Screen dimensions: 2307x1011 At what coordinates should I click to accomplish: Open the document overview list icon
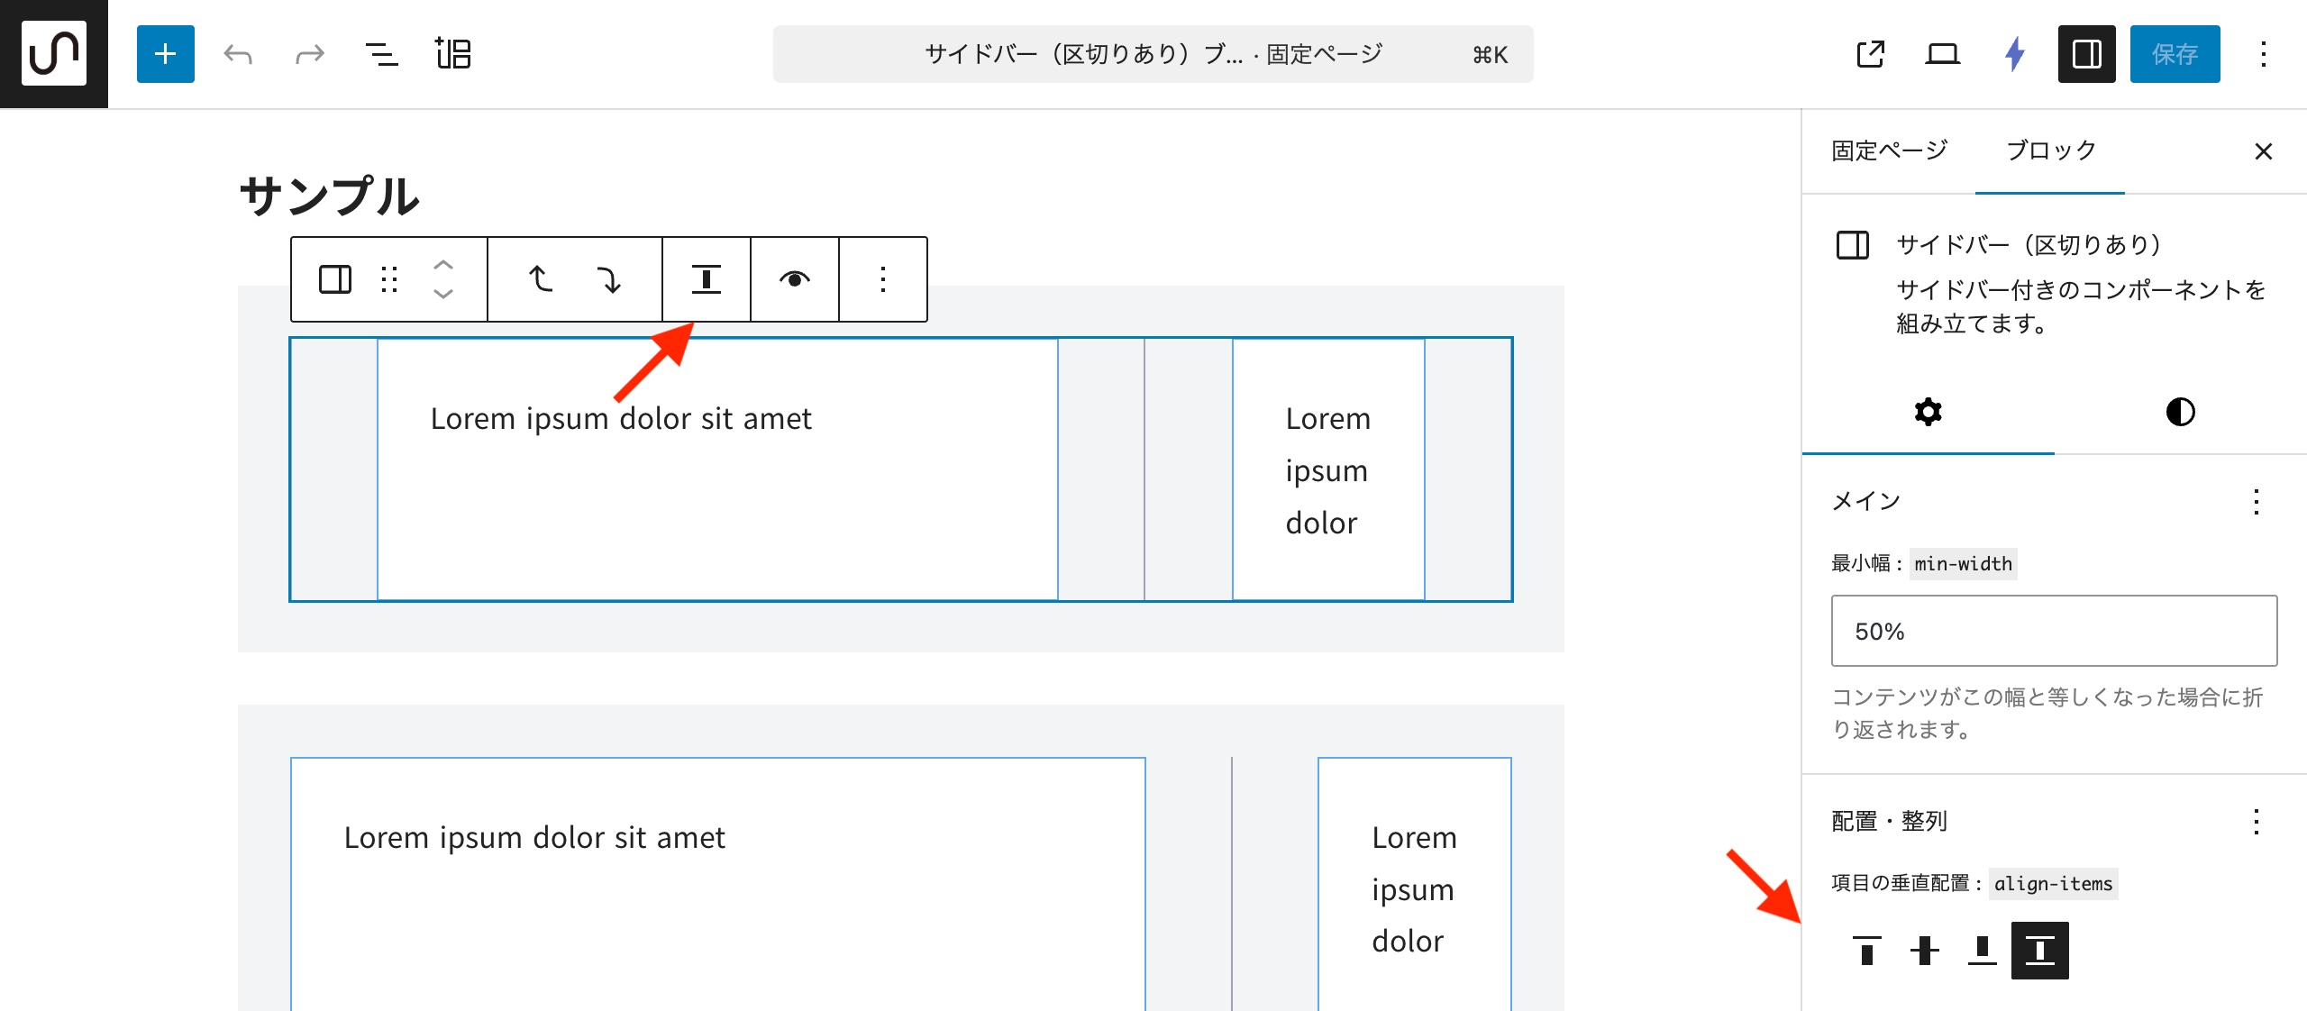click(381, 54)
